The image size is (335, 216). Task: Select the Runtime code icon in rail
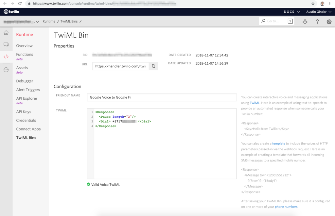[6, 57]
